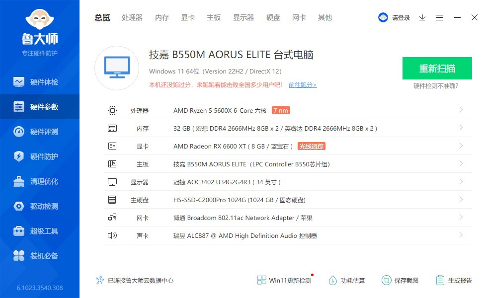Switch to the 处理器 tab
This screenshot has width=487, height=298.
coord(132,18)
